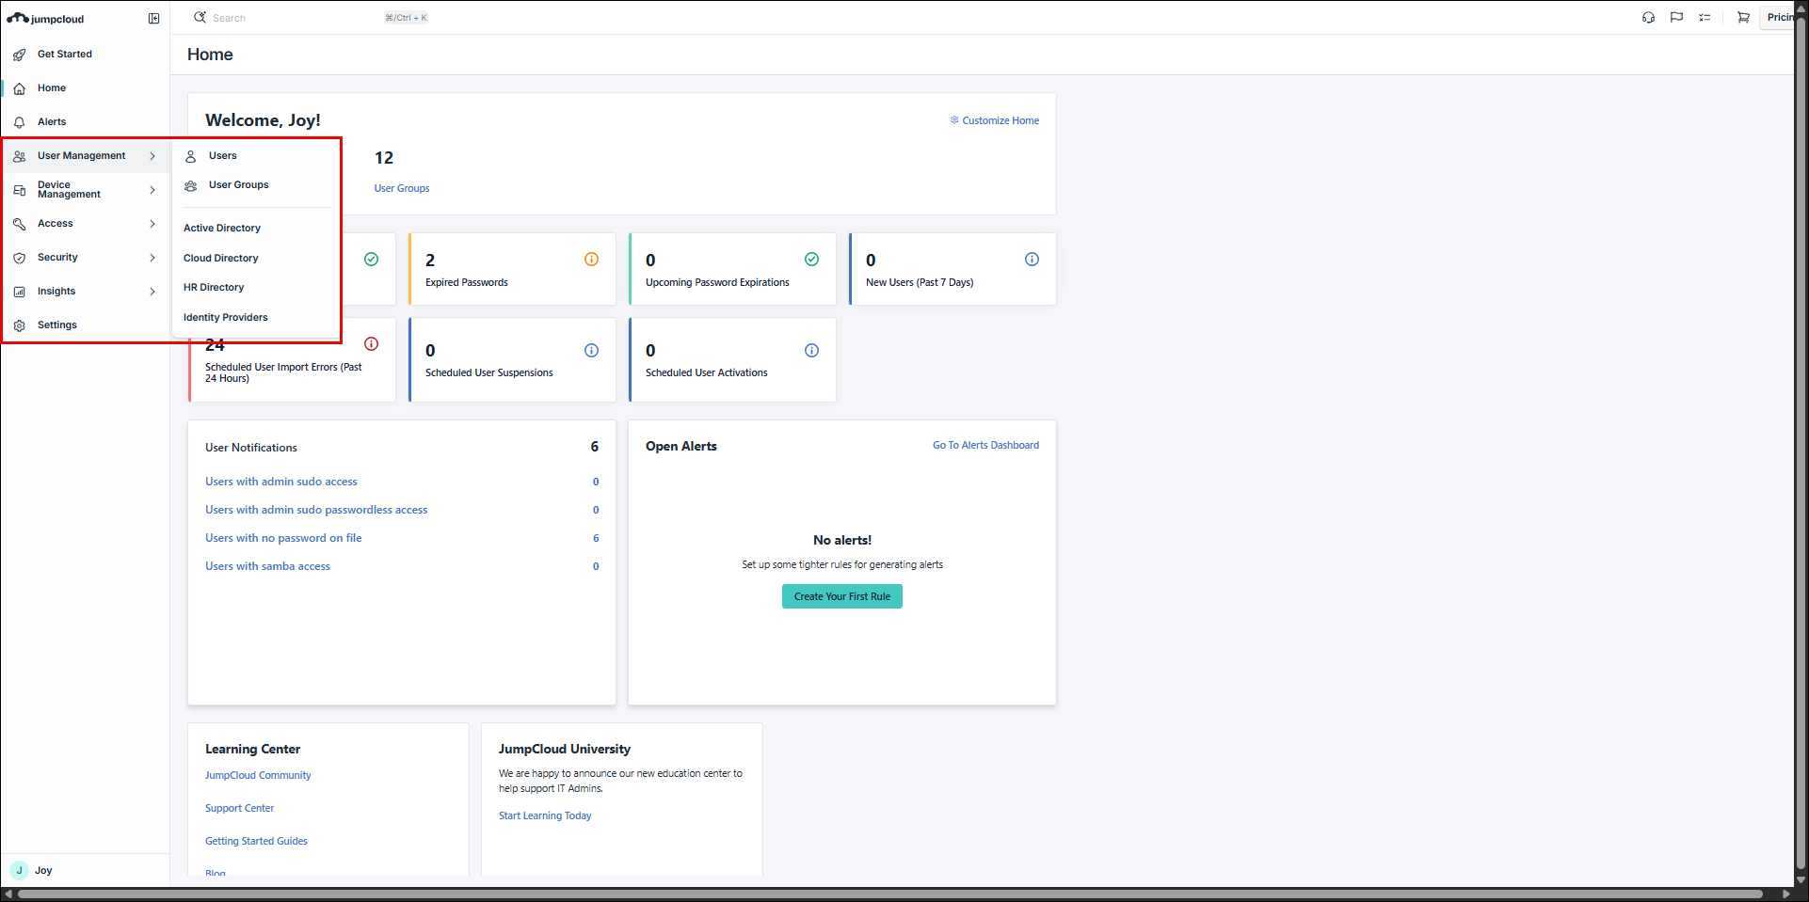
Task: Choose Identity Providers in the submenu
Action: (226, 318)
